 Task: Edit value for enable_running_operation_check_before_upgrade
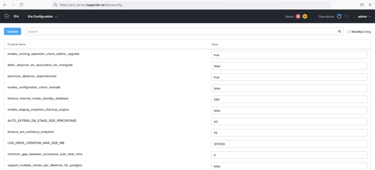coord(289,55)
